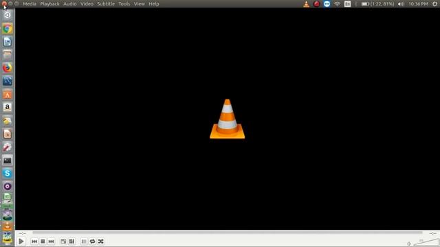Toggle the playlist view button

(x=84, y=242)
